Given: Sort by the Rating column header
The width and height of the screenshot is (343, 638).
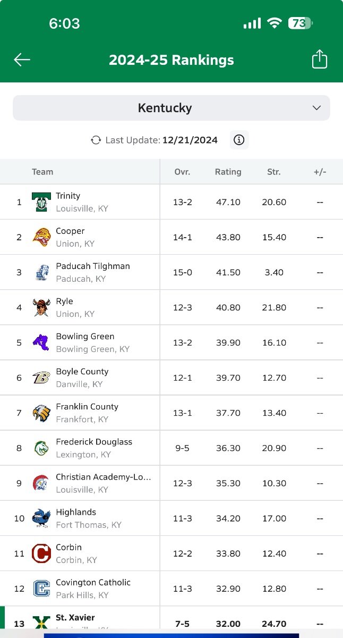Looking at the screenshot, I should (228, 172).
